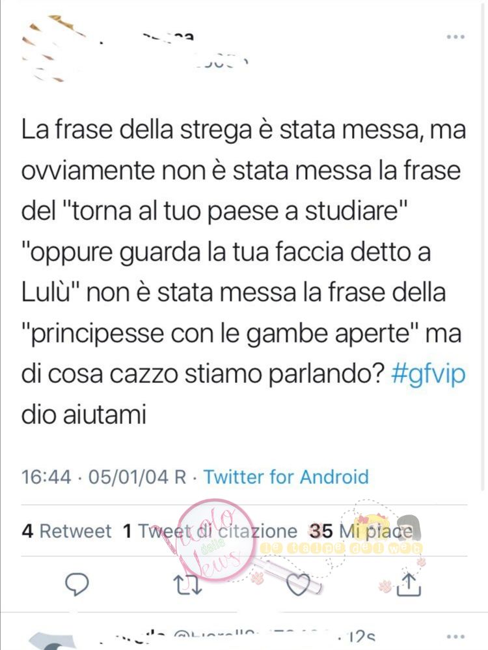Image resolution: width=488 pixels, height=650 pixels.
Task: Expand options of the reply below
Action: [455, 636]
